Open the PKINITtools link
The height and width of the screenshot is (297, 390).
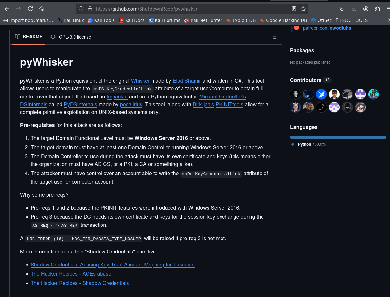(x=229, y=105)
